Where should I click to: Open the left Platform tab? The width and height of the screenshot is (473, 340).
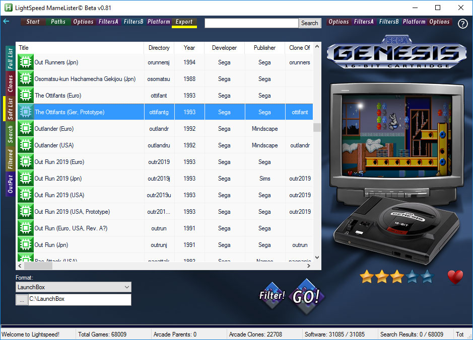(x=159, y=22)
